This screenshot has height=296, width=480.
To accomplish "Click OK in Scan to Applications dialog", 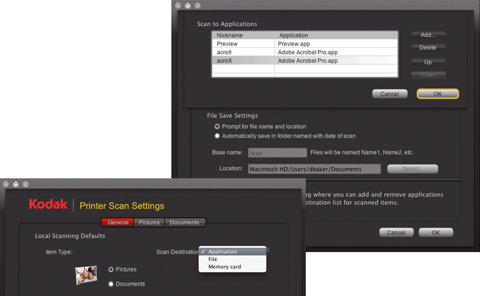I will click(437, 94).
